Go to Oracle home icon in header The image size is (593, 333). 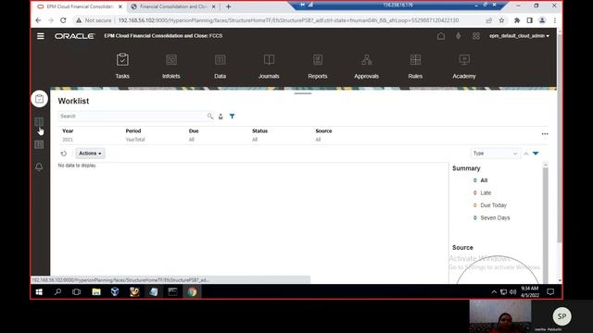(x=441, y=36)
